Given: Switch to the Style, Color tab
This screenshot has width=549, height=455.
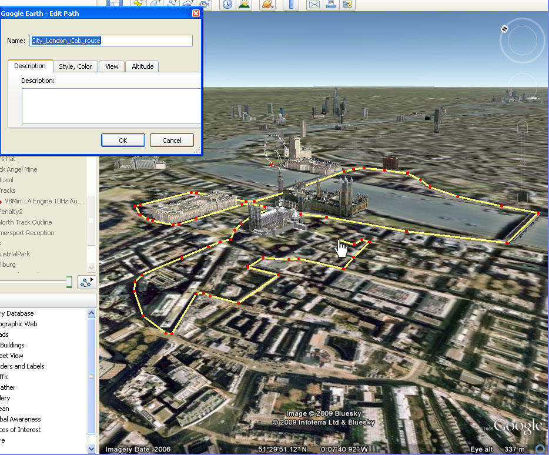Looking at the screenshot, I should tap(75, 66).
